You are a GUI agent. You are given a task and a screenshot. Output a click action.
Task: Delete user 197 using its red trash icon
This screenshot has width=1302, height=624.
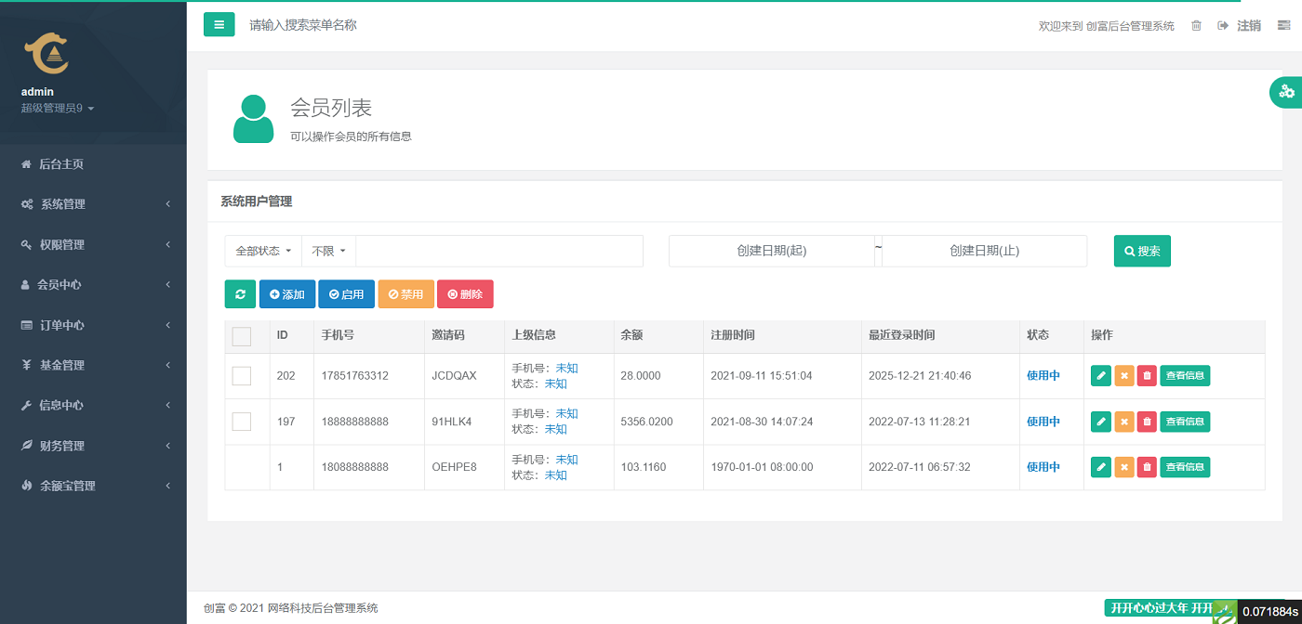(x=1146, y=421)
